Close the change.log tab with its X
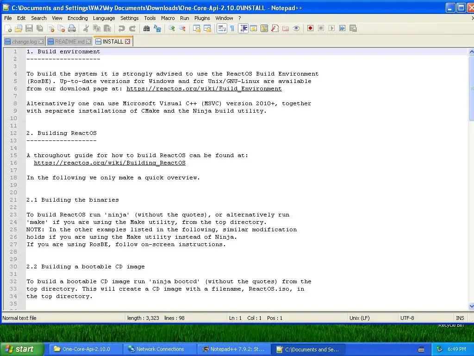Viewport: 474px width, 356px height. [x=41, y=41]
